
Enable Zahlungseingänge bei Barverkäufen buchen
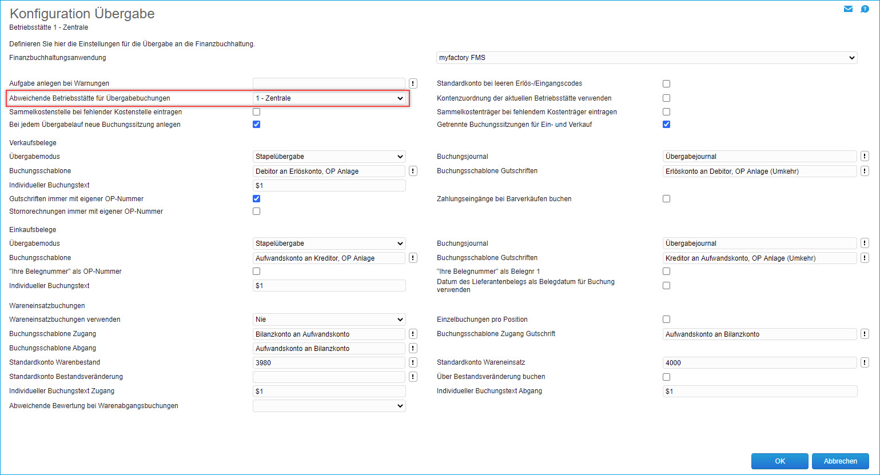pyautogui.click(x=666, y=199)
